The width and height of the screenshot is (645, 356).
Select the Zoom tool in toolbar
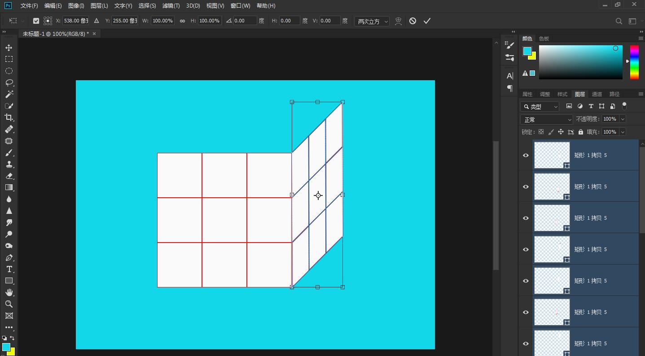[9, 304]
